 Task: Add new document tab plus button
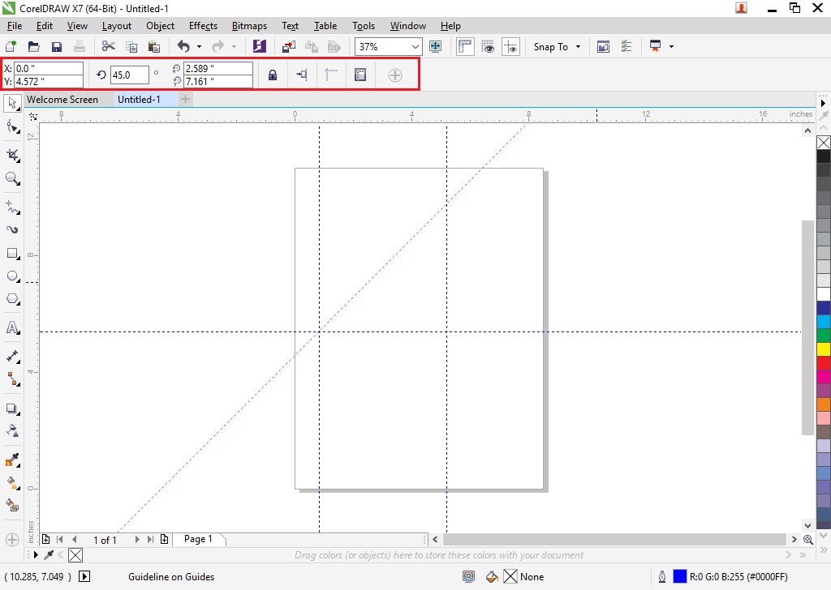[x=185, y=99]
